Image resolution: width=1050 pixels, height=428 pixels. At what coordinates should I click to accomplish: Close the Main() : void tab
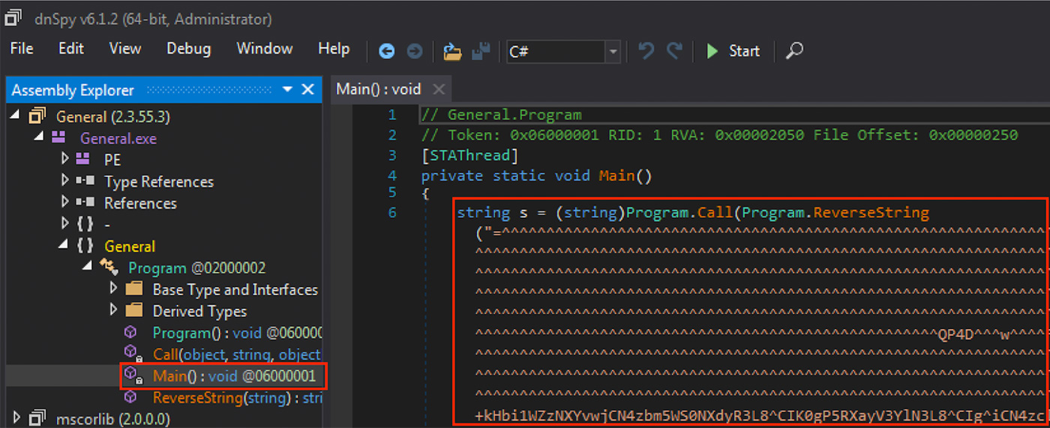pyautogui.click(x=439, y=89)
